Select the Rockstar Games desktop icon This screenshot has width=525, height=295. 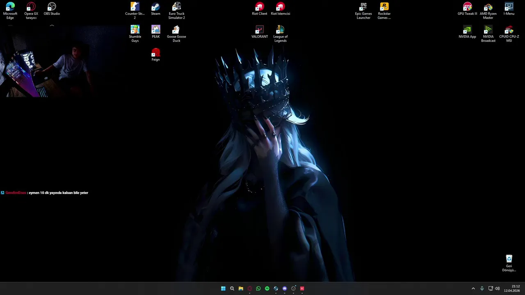384,11
